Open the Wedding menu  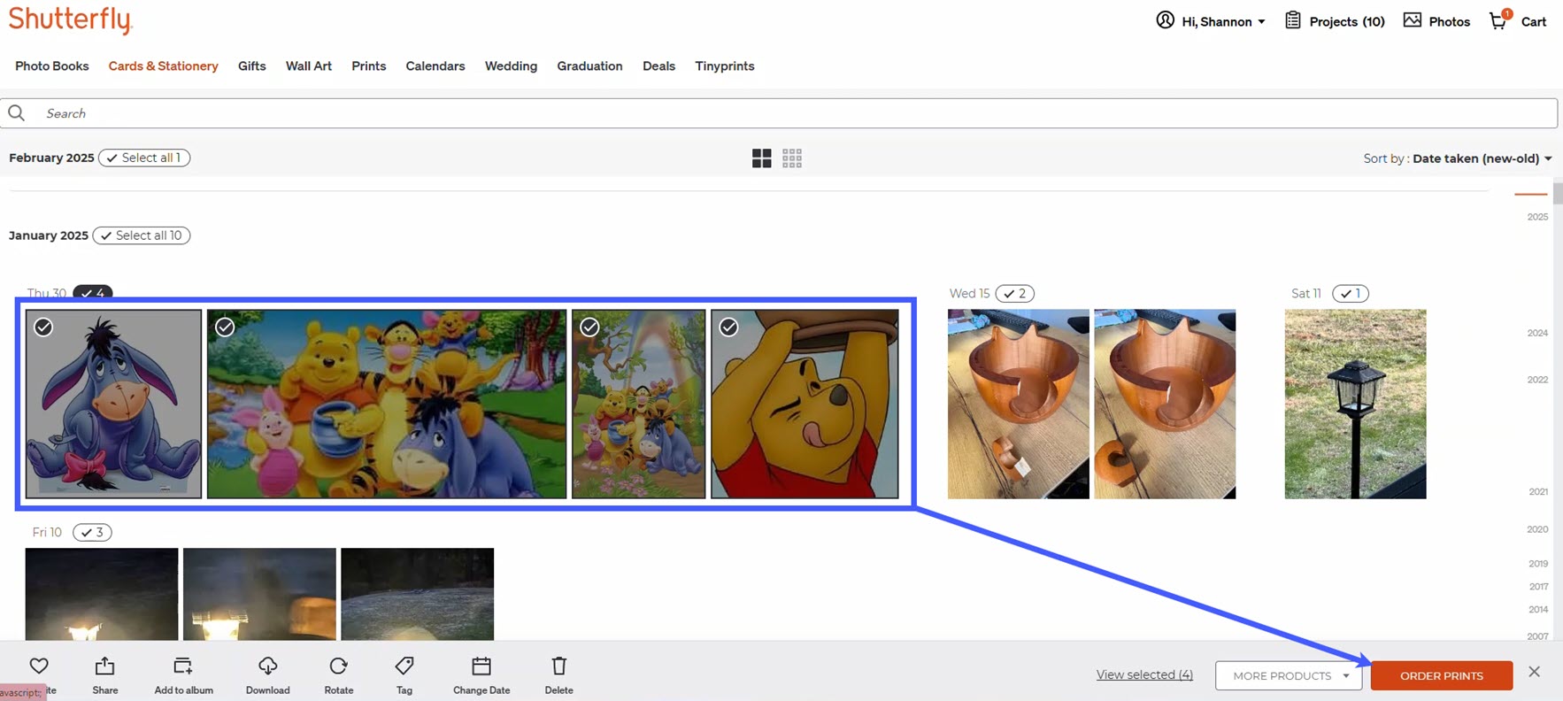511,65
